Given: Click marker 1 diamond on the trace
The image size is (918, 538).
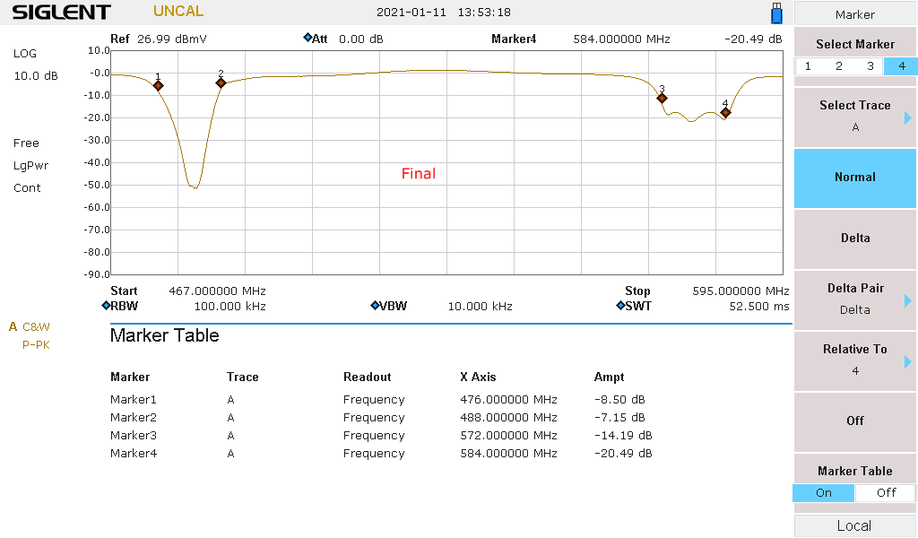Looking at the screenshot, I should point(158,86).
